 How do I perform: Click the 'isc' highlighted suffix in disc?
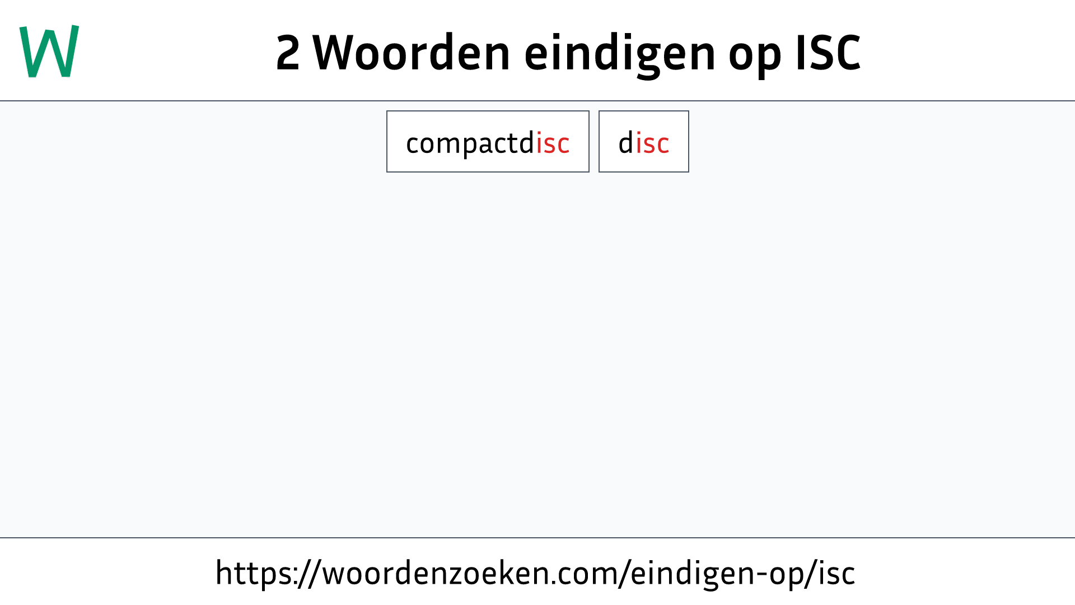point(652,142)
